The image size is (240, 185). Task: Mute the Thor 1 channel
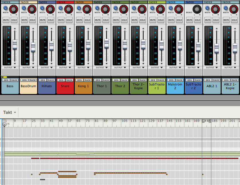98,20
